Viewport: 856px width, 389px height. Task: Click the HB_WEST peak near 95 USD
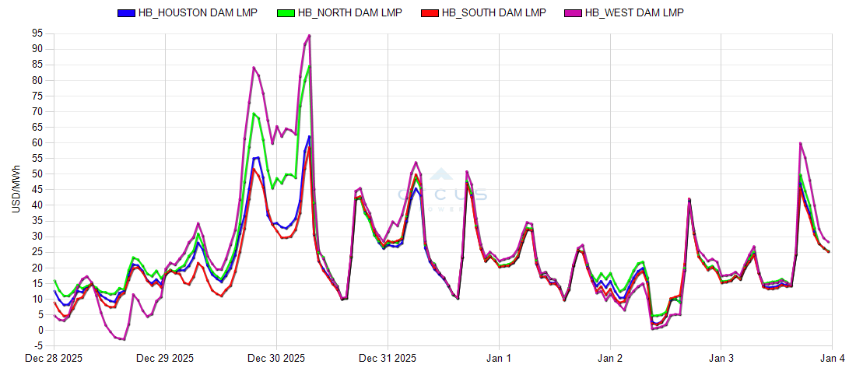click(309, 35)
